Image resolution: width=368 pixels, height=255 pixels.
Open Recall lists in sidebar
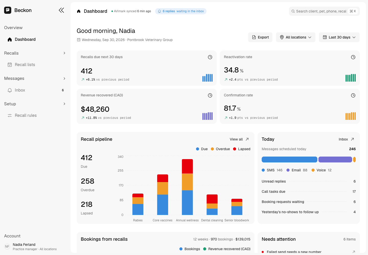[35, 65]
